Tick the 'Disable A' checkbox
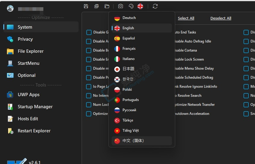Screen dimensions: 255x164 pyautogui.click(x=89, y=41)
